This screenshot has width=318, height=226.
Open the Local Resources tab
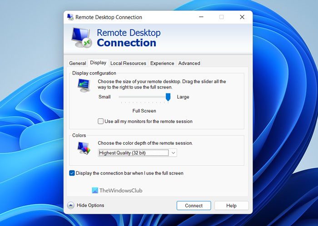coord(128,63)
